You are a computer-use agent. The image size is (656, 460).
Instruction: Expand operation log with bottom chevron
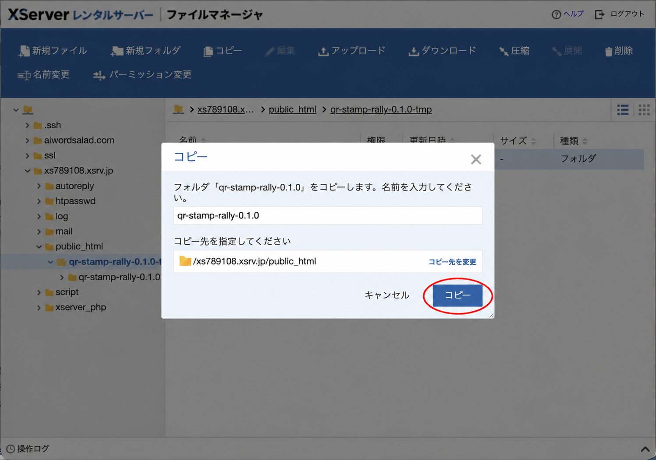click(645, 449)
